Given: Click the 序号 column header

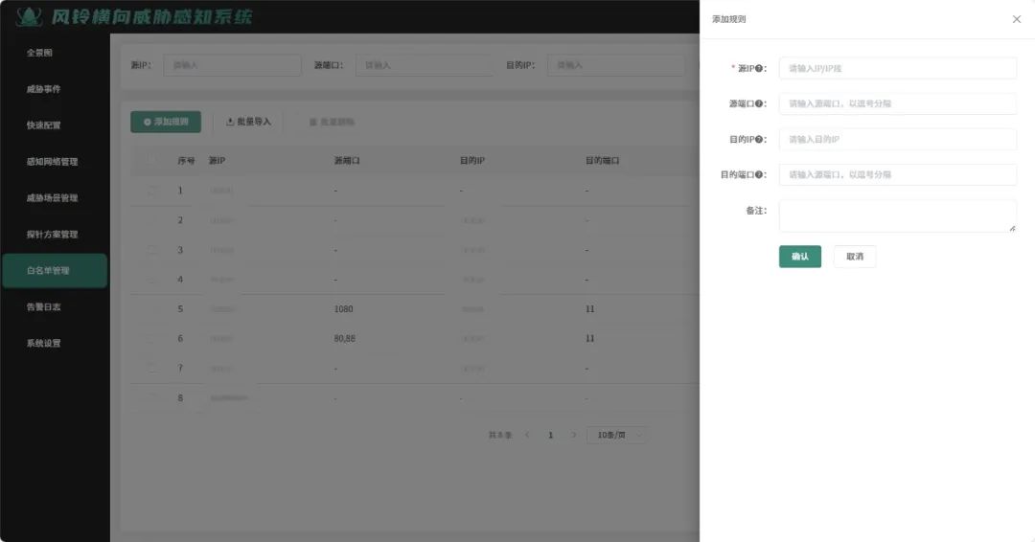Looking at the screenshot, I should (186, 161).
